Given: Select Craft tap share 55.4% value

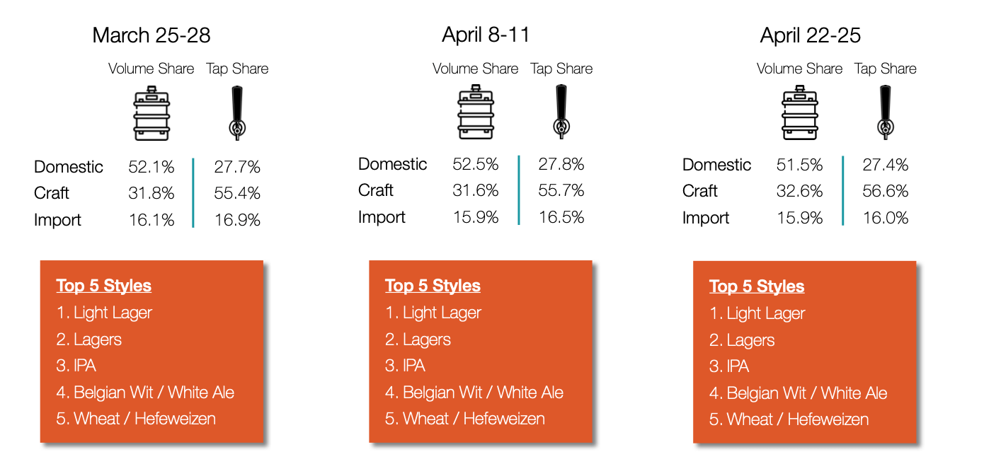Looking at the screenshot, I should (237, 193).
